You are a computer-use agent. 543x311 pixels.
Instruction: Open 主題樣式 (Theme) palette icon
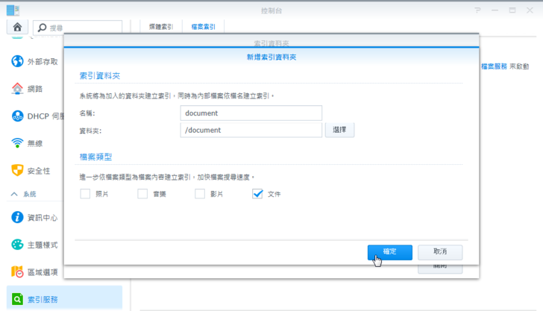17,245
